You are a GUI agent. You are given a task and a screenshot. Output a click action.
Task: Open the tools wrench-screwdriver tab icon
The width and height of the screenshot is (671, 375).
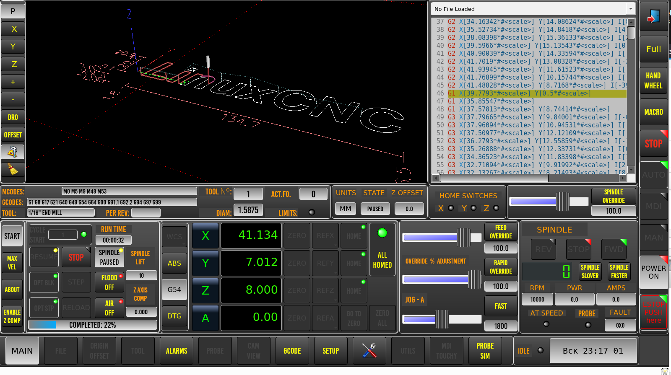[x=369, y=351]
